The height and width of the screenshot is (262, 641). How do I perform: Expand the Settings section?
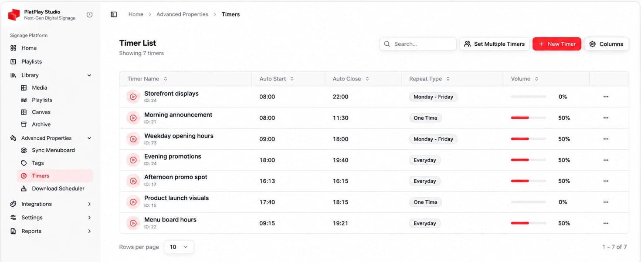tap(89, 218)
